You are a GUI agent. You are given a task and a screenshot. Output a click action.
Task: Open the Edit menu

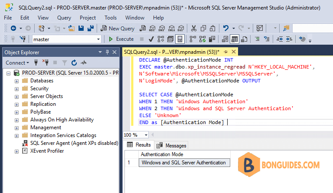tap(25, 18)
